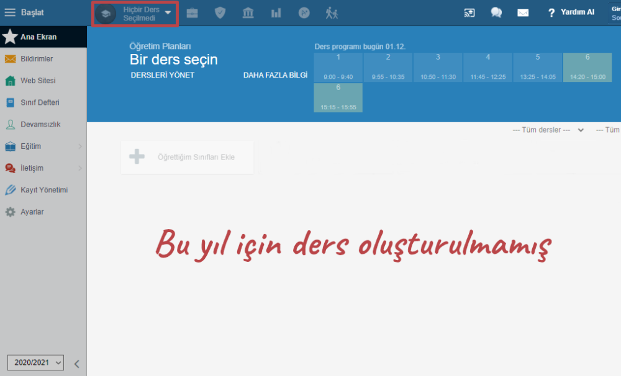Open Ayarlar settings in the sidebar
621x376 pixels.
coord(43,212)
